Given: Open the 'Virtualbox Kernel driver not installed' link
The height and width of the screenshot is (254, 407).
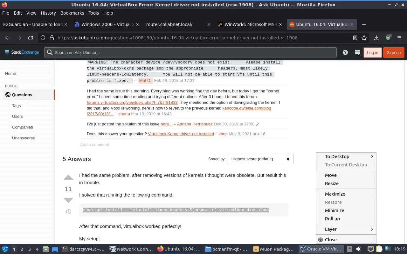Looking at the screenshot, I should [181, 134].
